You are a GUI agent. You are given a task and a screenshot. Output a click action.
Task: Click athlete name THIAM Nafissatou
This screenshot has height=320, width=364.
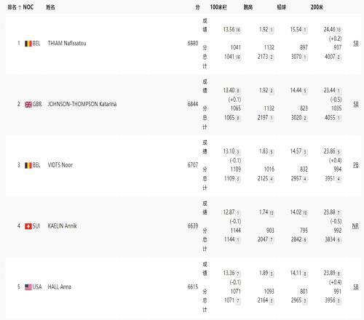[67, 44]
